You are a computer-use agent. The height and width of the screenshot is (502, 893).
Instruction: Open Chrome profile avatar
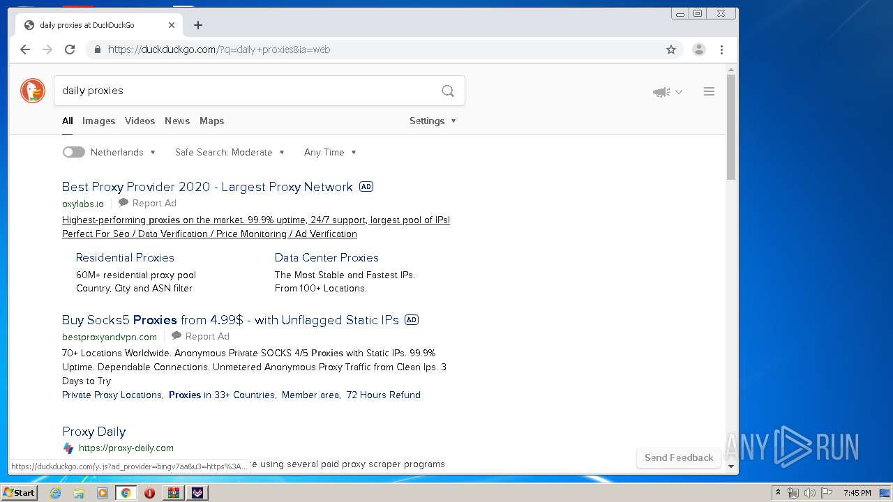[698, 50]
